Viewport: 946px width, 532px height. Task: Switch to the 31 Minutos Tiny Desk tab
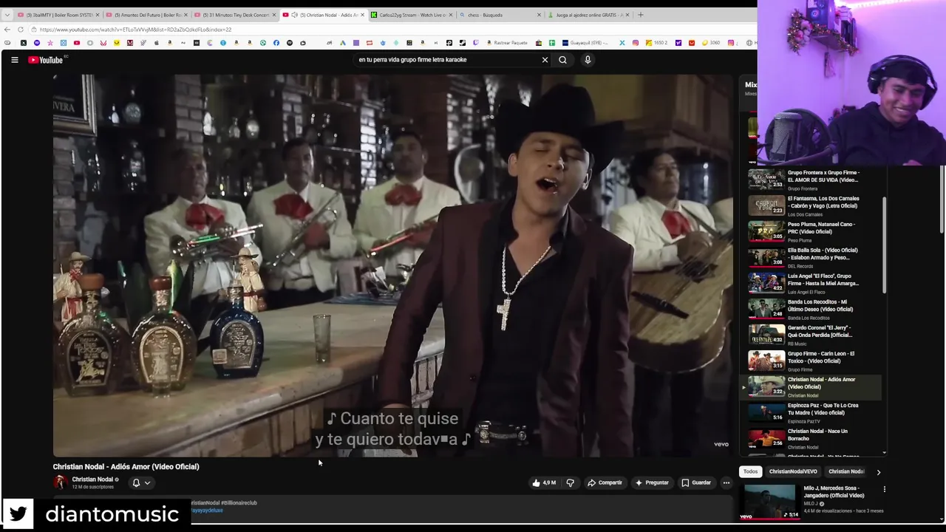coord(235,15)
